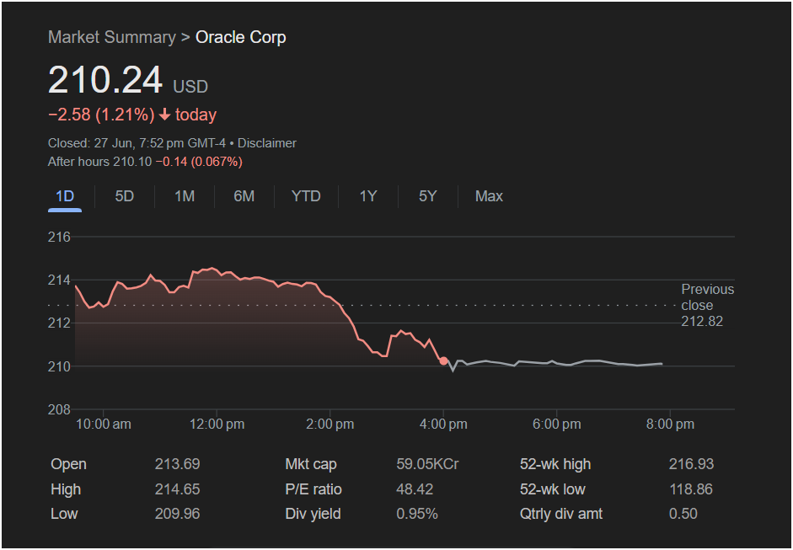This screenshot has width=793, height=550.
Task: Click the P/E ratio value 48.42
Action: 415,489
